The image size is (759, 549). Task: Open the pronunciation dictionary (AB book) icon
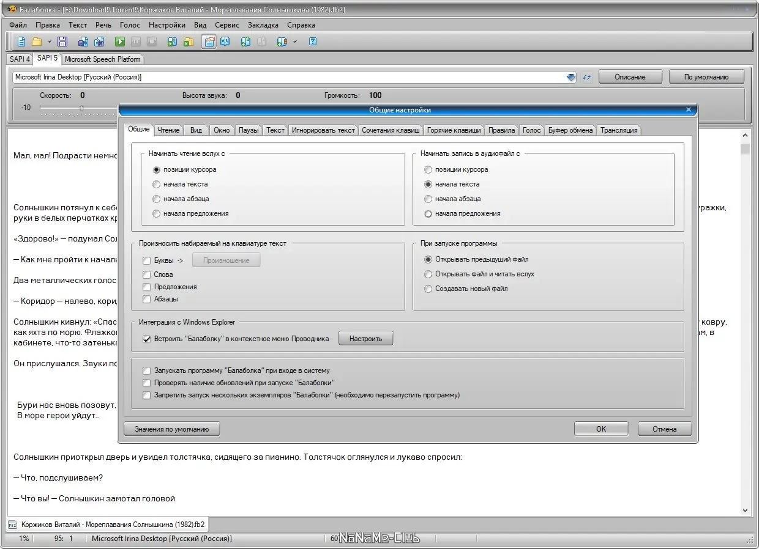tap(225, 42)
